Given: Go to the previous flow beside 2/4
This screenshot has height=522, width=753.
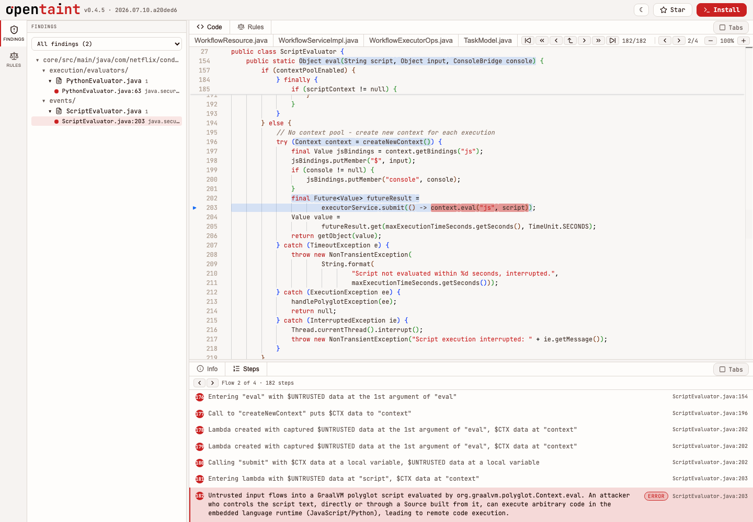Looking at the screenshot, I should pyautogui.click(x=665, y=40).
